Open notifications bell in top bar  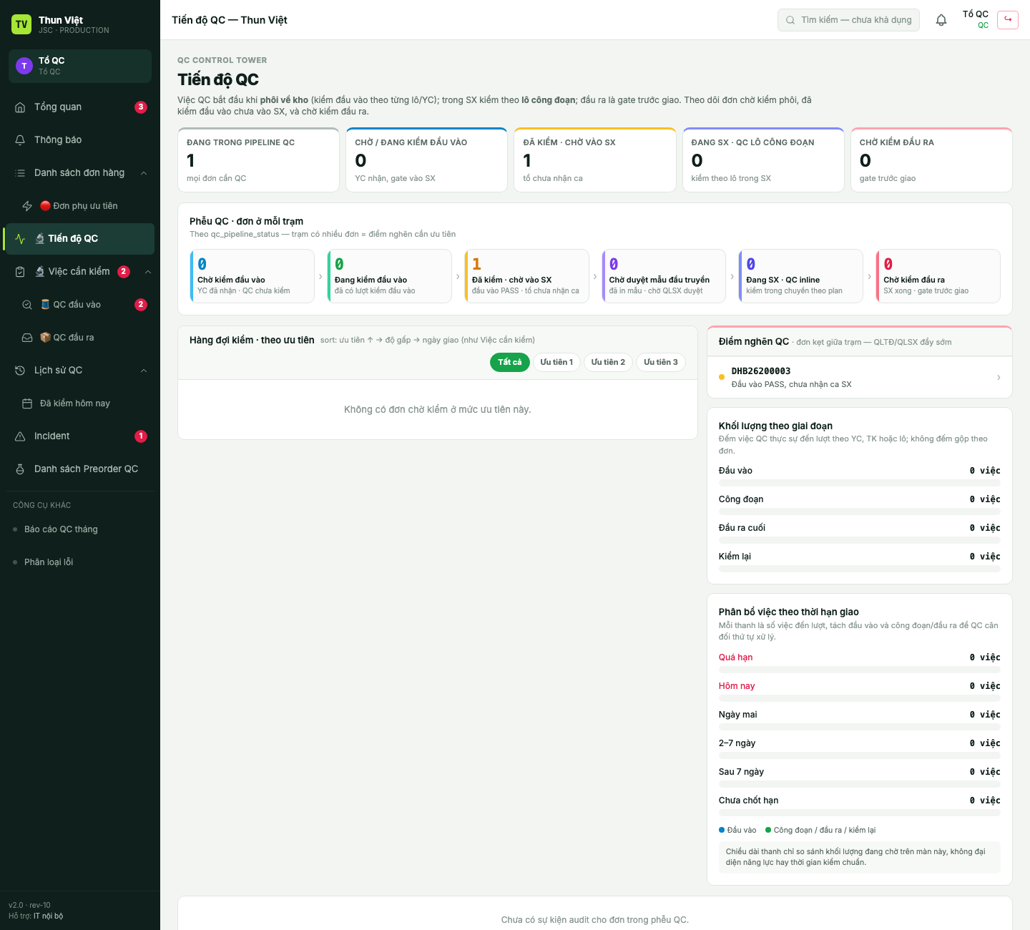(x=941, y=20)
